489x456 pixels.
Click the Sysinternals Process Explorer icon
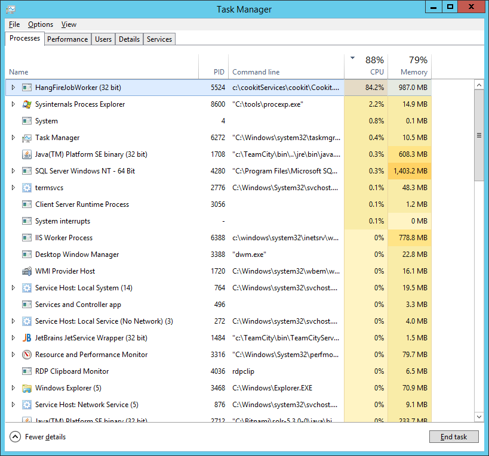tap(27, 104)
